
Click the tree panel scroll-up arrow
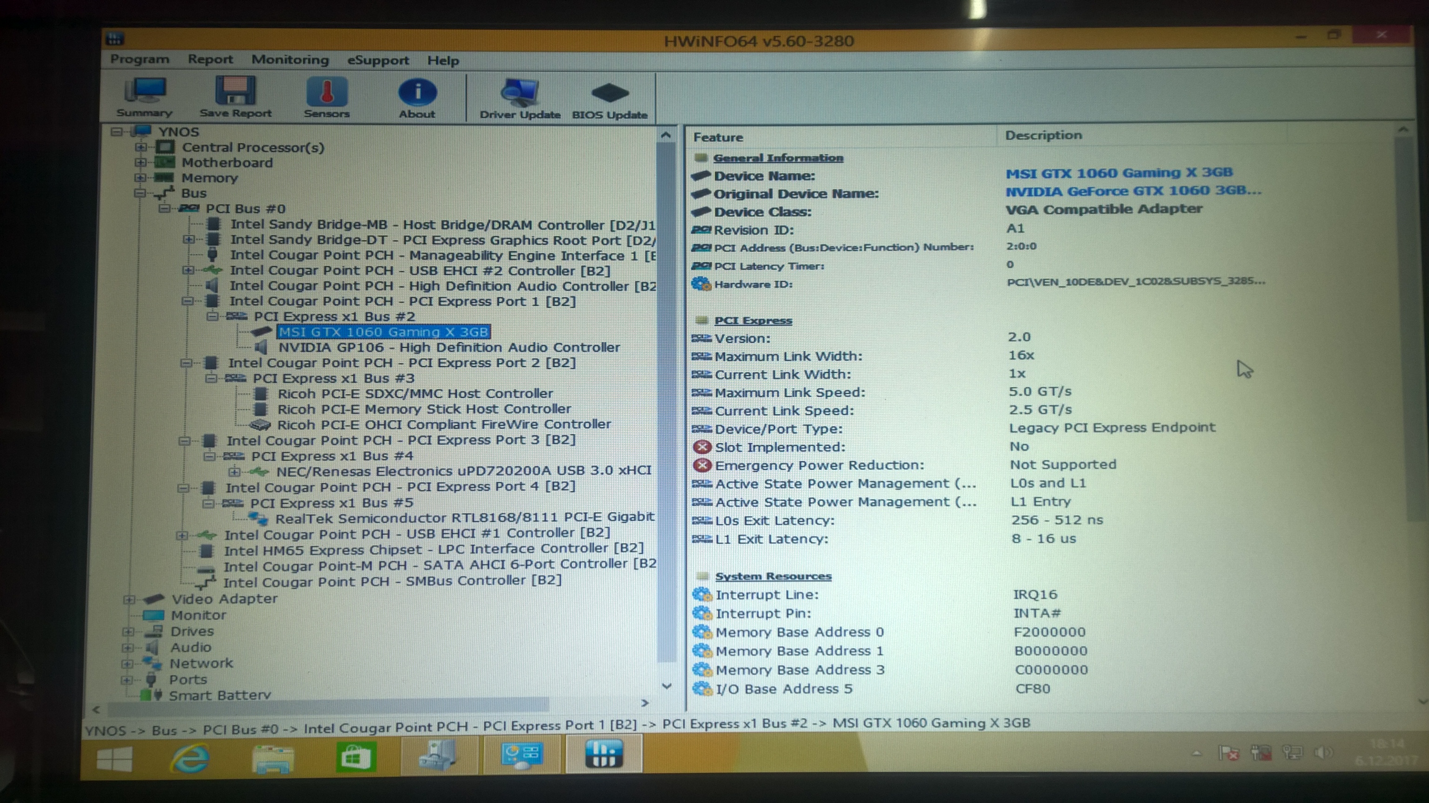click(x=666, y=135)
